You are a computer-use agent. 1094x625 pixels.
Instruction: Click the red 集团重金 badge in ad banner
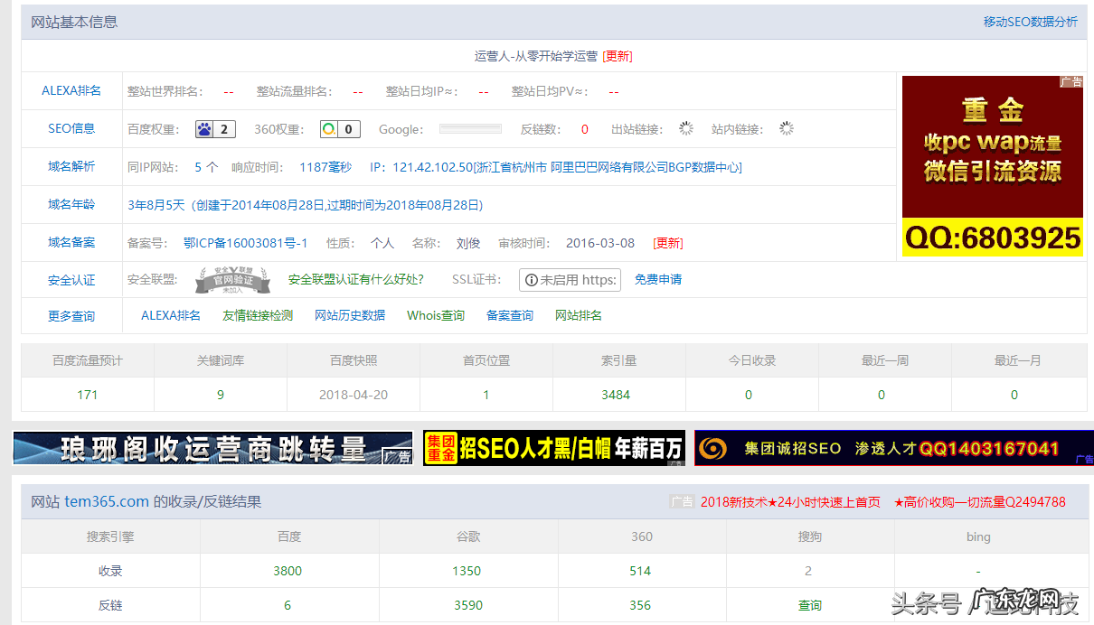(x=442, y=447)
